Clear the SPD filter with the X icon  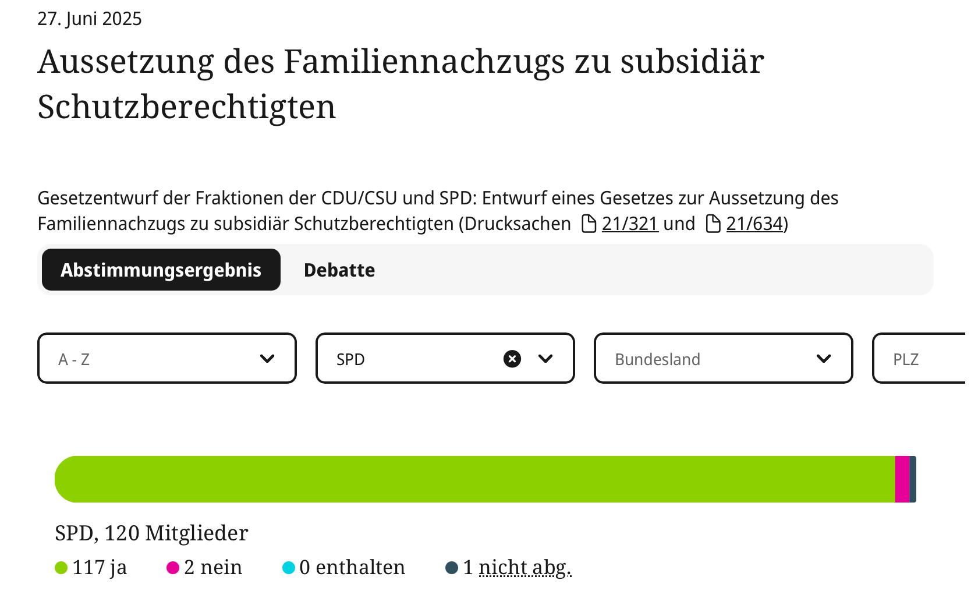[512, 359]
